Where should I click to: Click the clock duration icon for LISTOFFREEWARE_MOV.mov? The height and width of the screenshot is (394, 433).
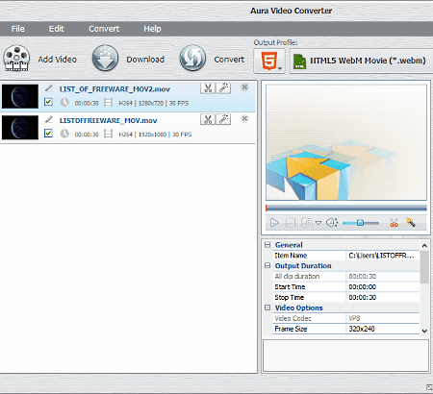pyautogui.click(x=64, y=134)
